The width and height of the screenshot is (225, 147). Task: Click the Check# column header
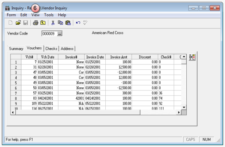(x=166, y=57)
